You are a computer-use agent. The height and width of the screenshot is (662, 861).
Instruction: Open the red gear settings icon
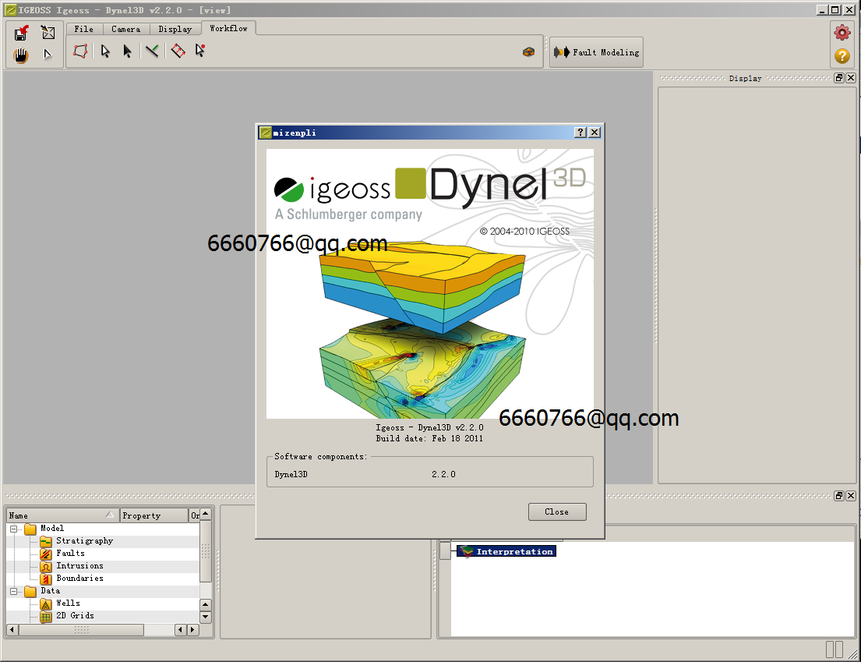click(x=842, y=33)
